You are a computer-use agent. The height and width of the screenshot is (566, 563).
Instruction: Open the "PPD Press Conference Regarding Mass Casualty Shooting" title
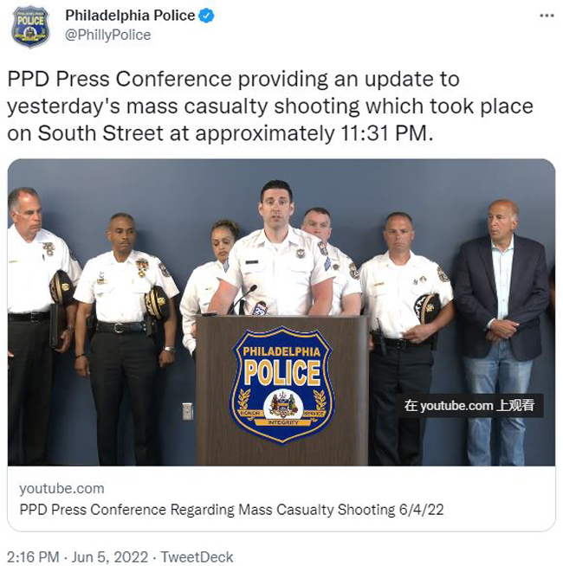(231, 510)
